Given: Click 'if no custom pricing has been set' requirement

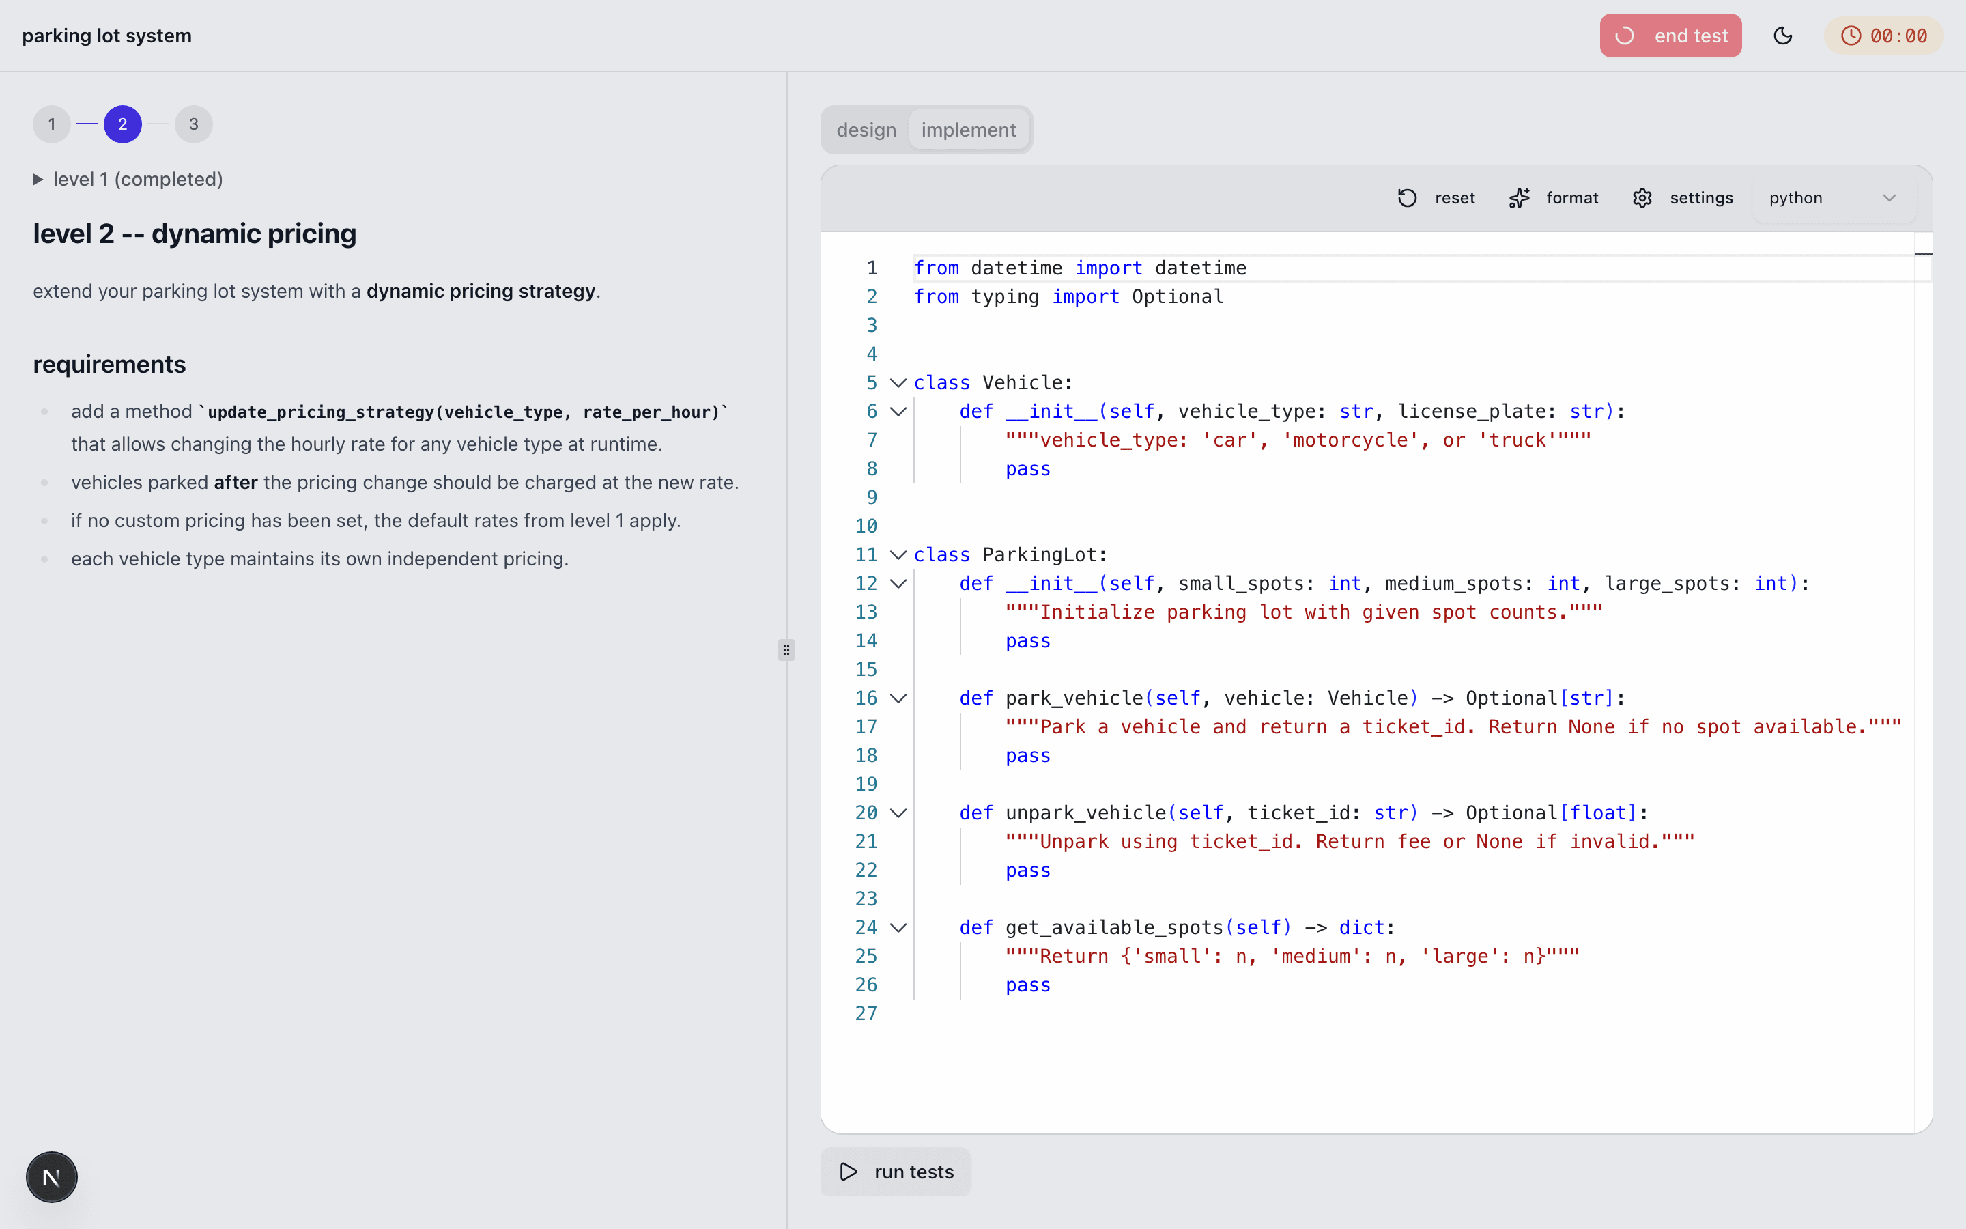Looking at the screenshot, I should (x=375, y=521).
